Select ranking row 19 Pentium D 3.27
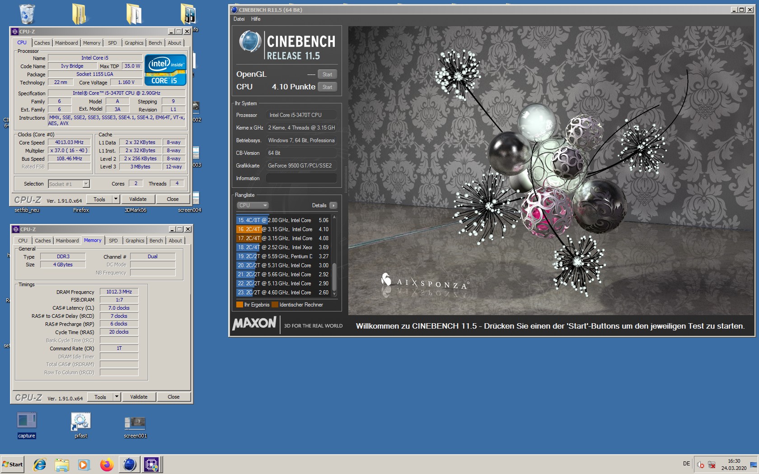759x474 pixels. click(x=283, y=256)
